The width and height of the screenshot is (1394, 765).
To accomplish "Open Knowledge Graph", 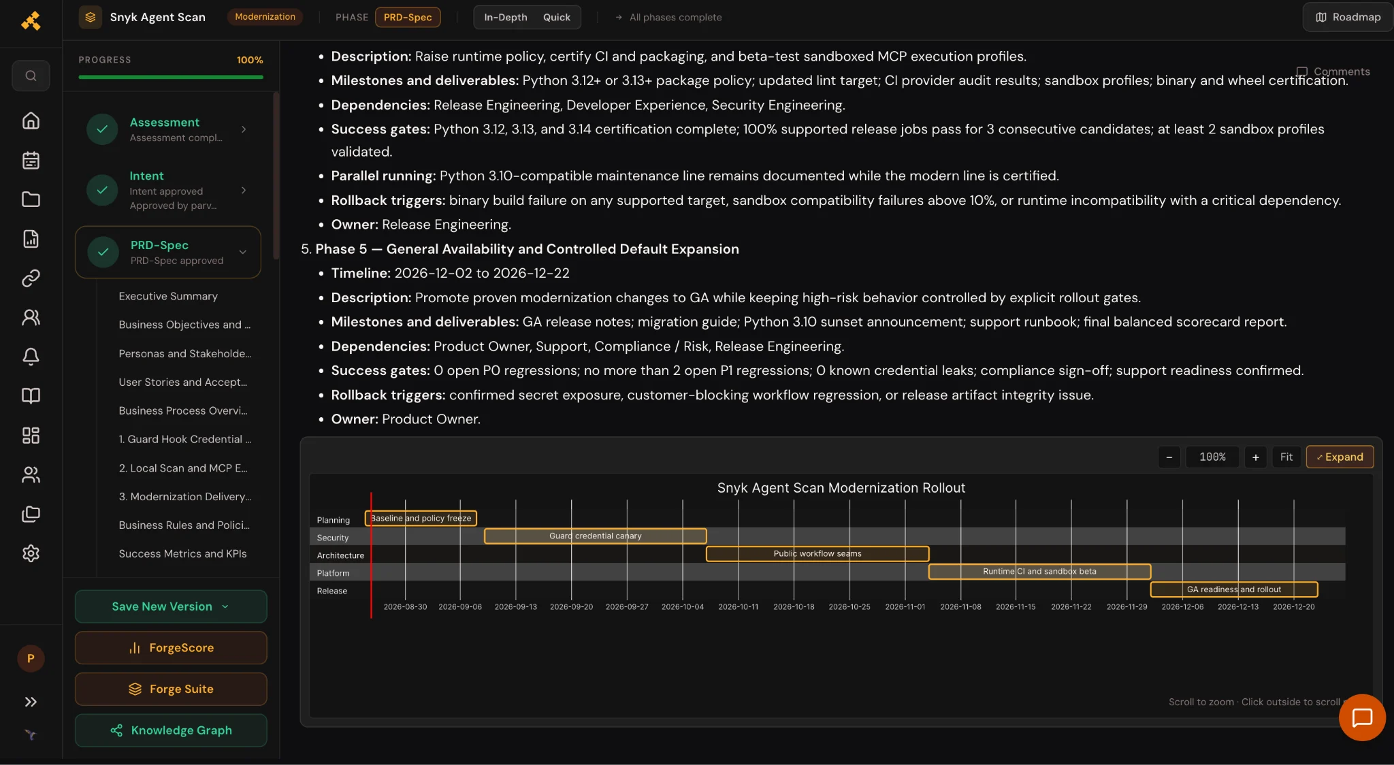I will 170,730.
